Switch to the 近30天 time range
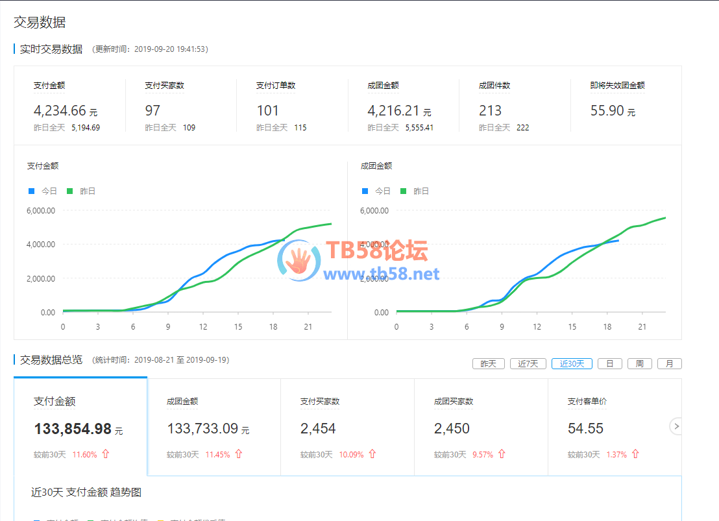Viewport: 719px width, 521px height. [x=572, y=363]
